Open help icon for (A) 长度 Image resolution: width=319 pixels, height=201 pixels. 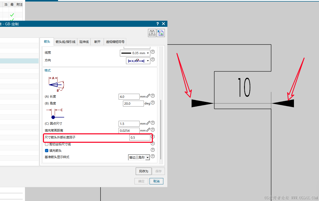[x=153, y=96]
